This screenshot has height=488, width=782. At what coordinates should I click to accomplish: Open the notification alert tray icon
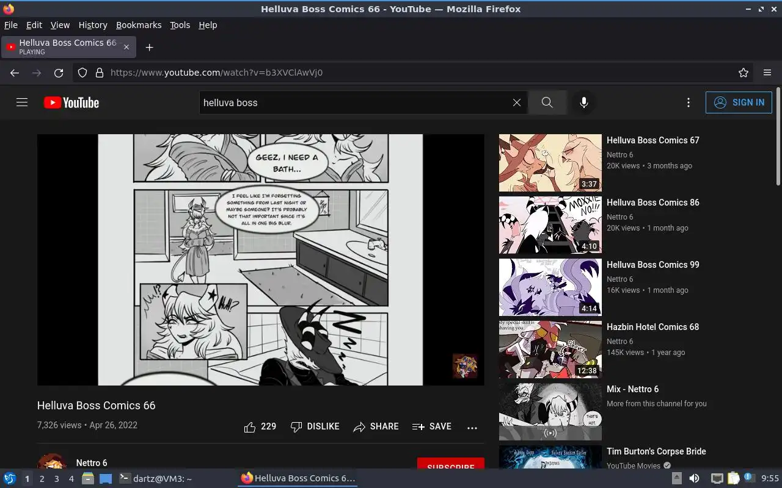pos(748,479)
